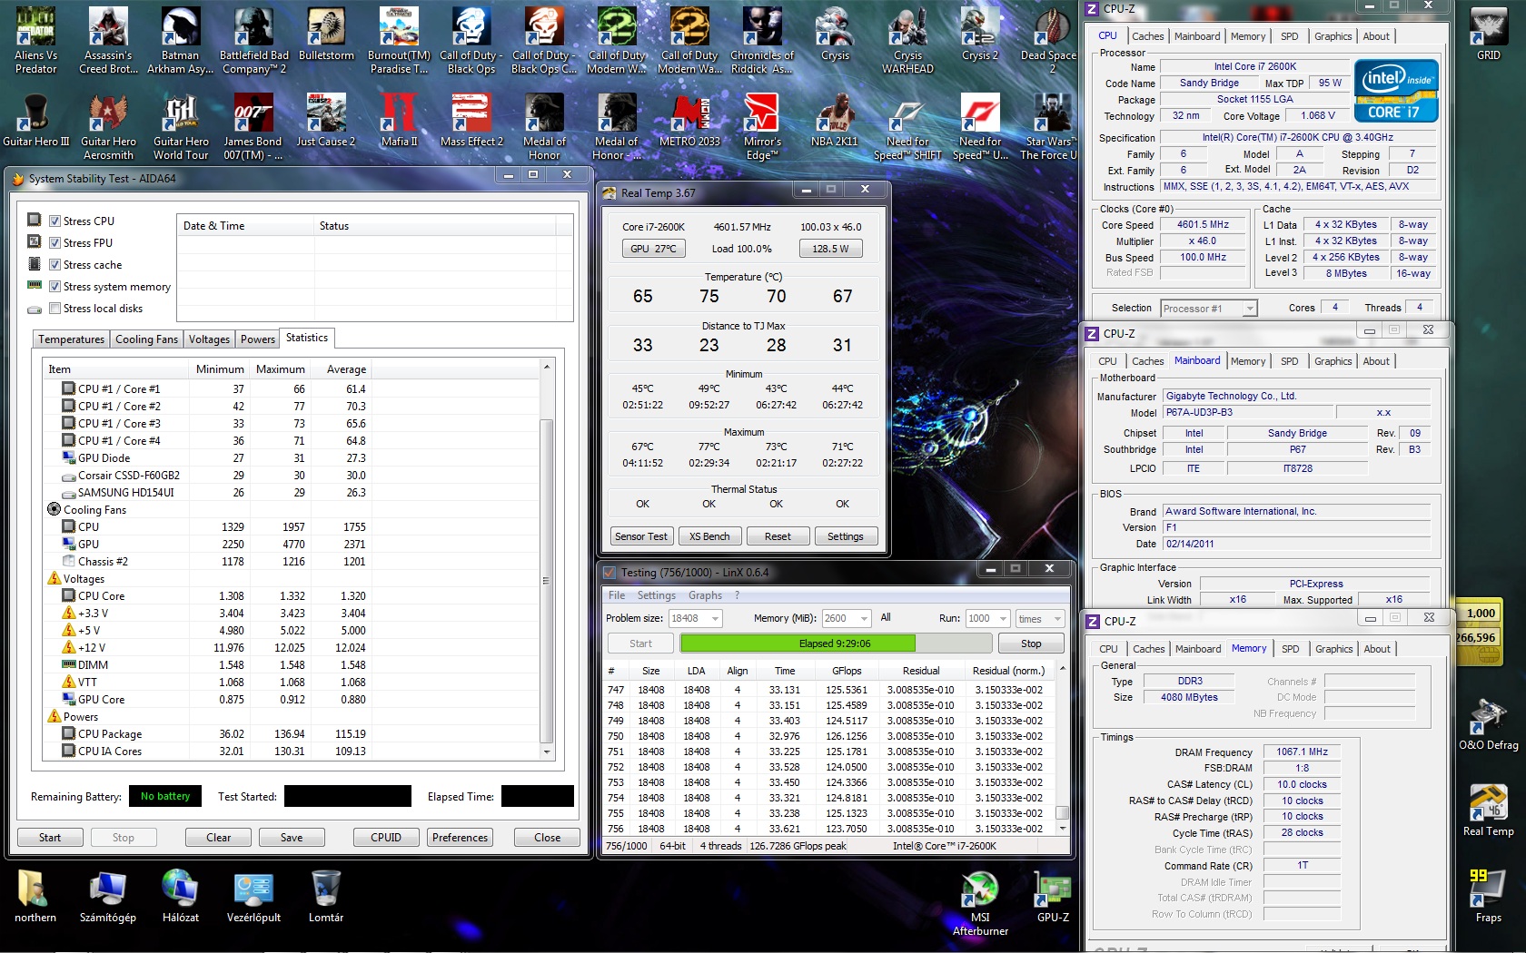Viewport: 1526px width, 953px height.
Task: Open the Memory (MiB) dropdown in LinX
Action: pyautogui.click(x=862, y=619)
